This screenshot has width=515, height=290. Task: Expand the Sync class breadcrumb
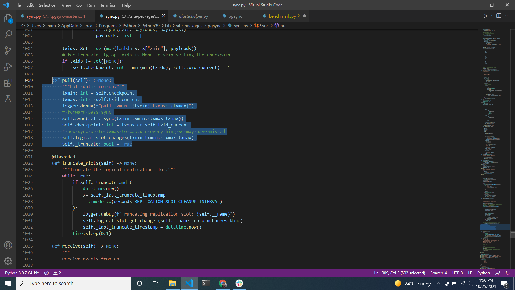[264, 26]
